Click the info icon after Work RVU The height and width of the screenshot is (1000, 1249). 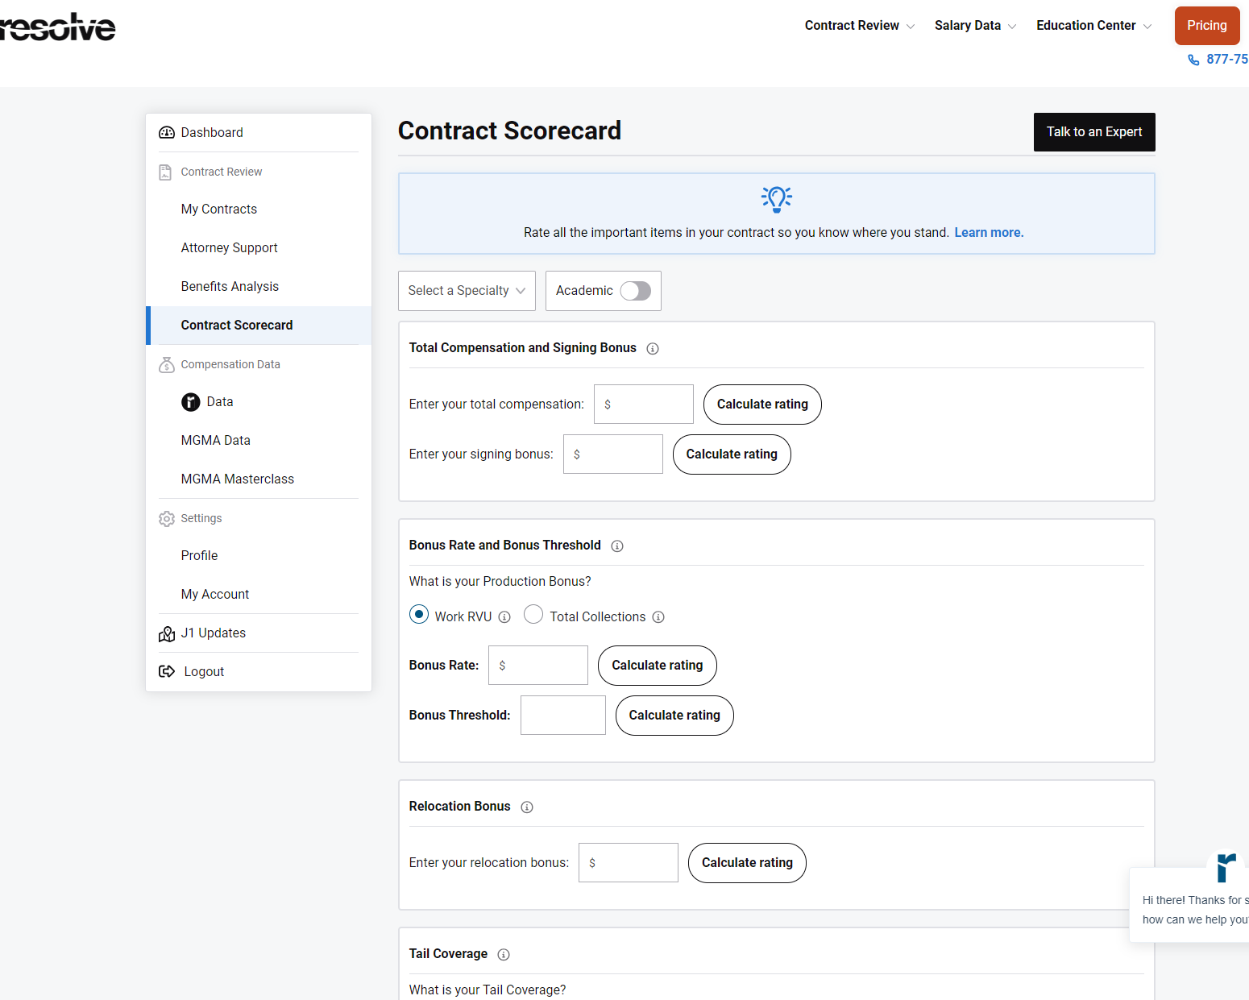[504, 617]
